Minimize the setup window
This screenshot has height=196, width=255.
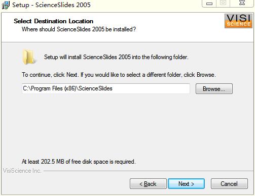coord(209,4)
